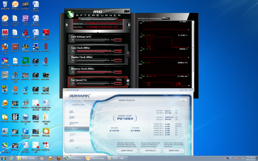
Task: Click the MSI Afterburner desktop shortcut
Action: (5, 148)
